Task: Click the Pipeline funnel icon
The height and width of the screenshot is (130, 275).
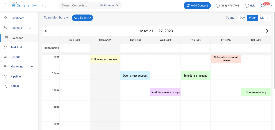Action: click(x=6, y=77)
